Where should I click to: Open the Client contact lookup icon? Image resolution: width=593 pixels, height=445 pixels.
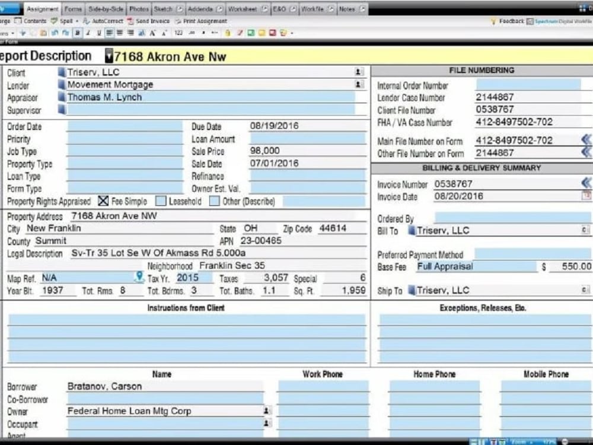click(x=358, y=72)
